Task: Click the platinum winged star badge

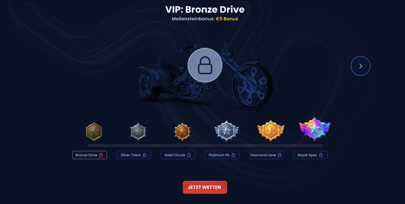Action: [227, 131]
